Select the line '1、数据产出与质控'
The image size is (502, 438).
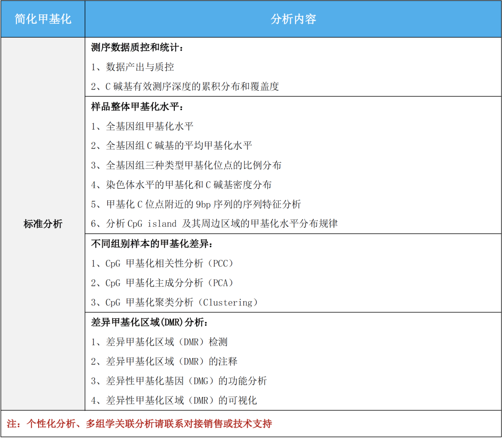click(132, 67)
